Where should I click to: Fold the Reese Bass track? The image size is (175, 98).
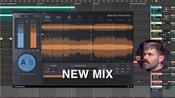point(152,7)
